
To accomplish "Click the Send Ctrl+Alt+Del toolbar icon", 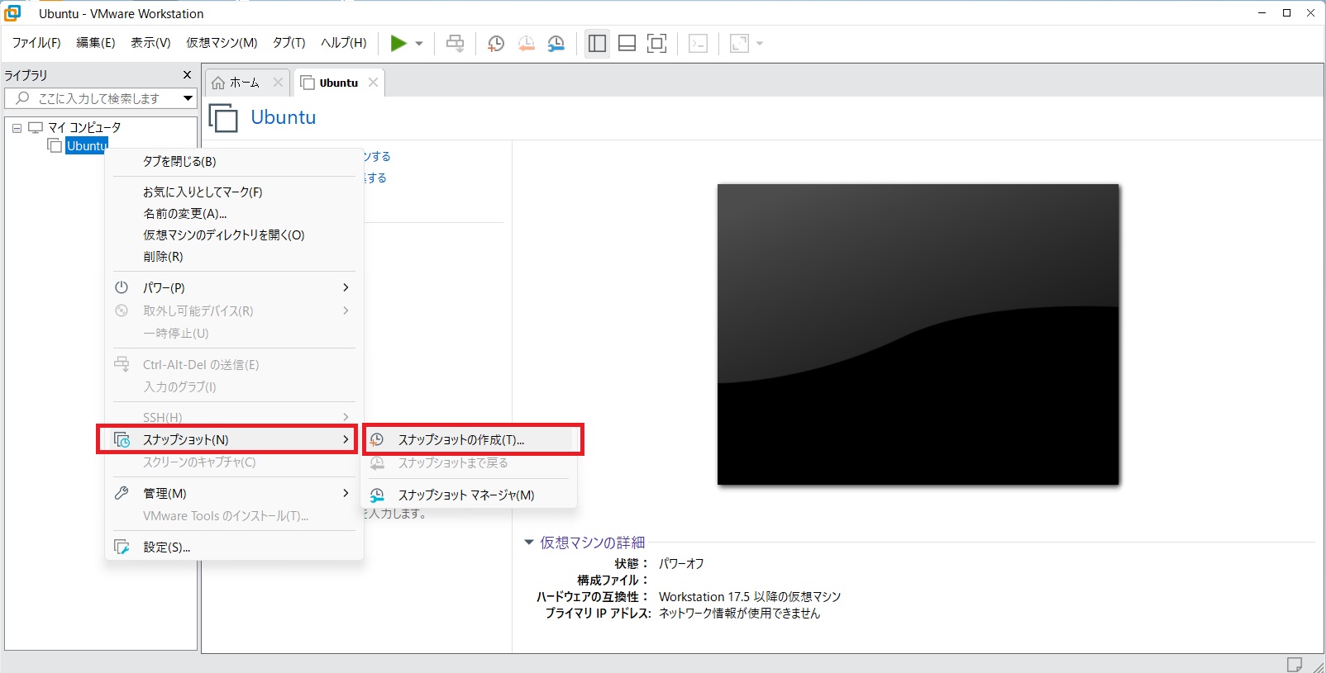I will pyautogui.click(x=456, y=44).
